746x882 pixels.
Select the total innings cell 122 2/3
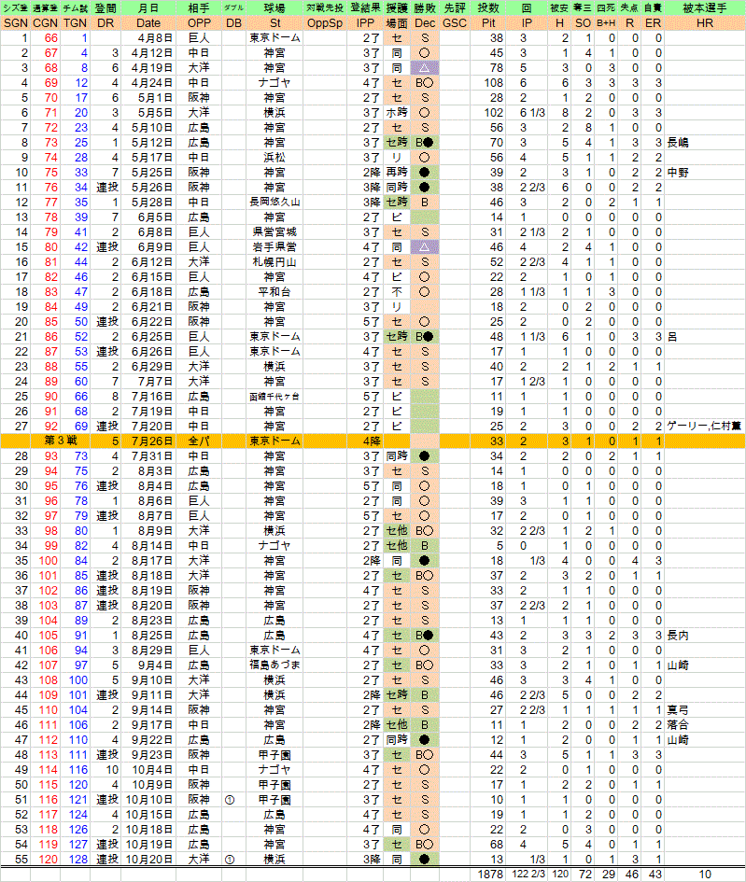pos(527,875)
